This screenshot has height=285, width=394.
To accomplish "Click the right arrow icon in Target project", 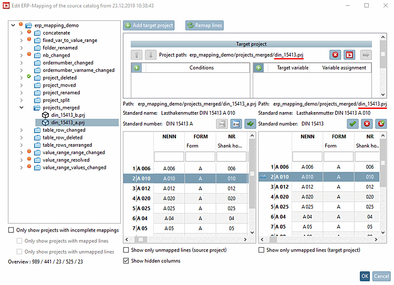I will click(x=366, y=54).
